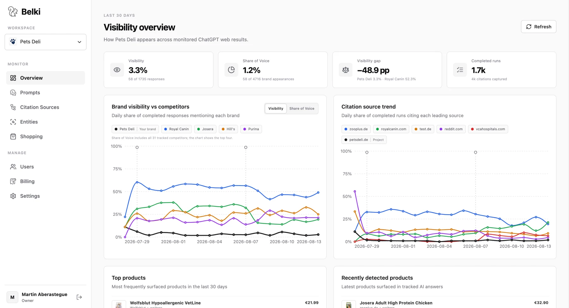This screenshot has height=308, width=569.
Task: Click the €21.99 price
Action: pos(312,303)
